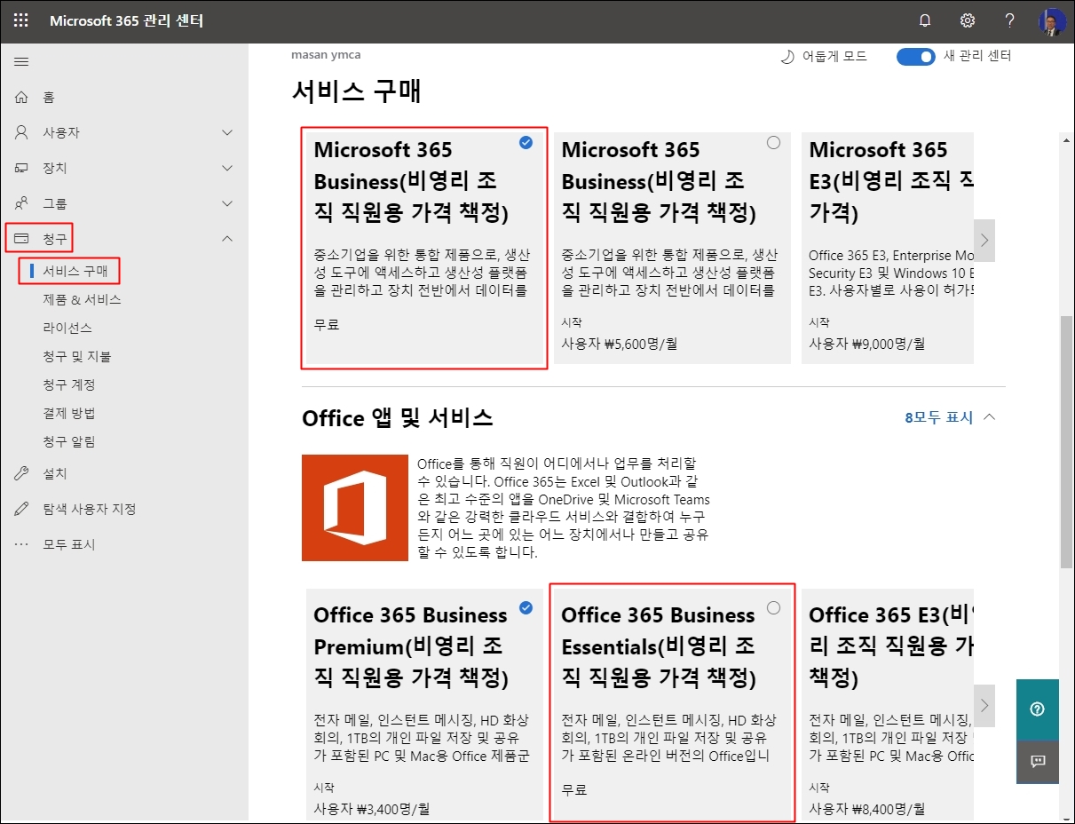
Task: Click the Groups icon in sidebar
Action: coord(21,203)
